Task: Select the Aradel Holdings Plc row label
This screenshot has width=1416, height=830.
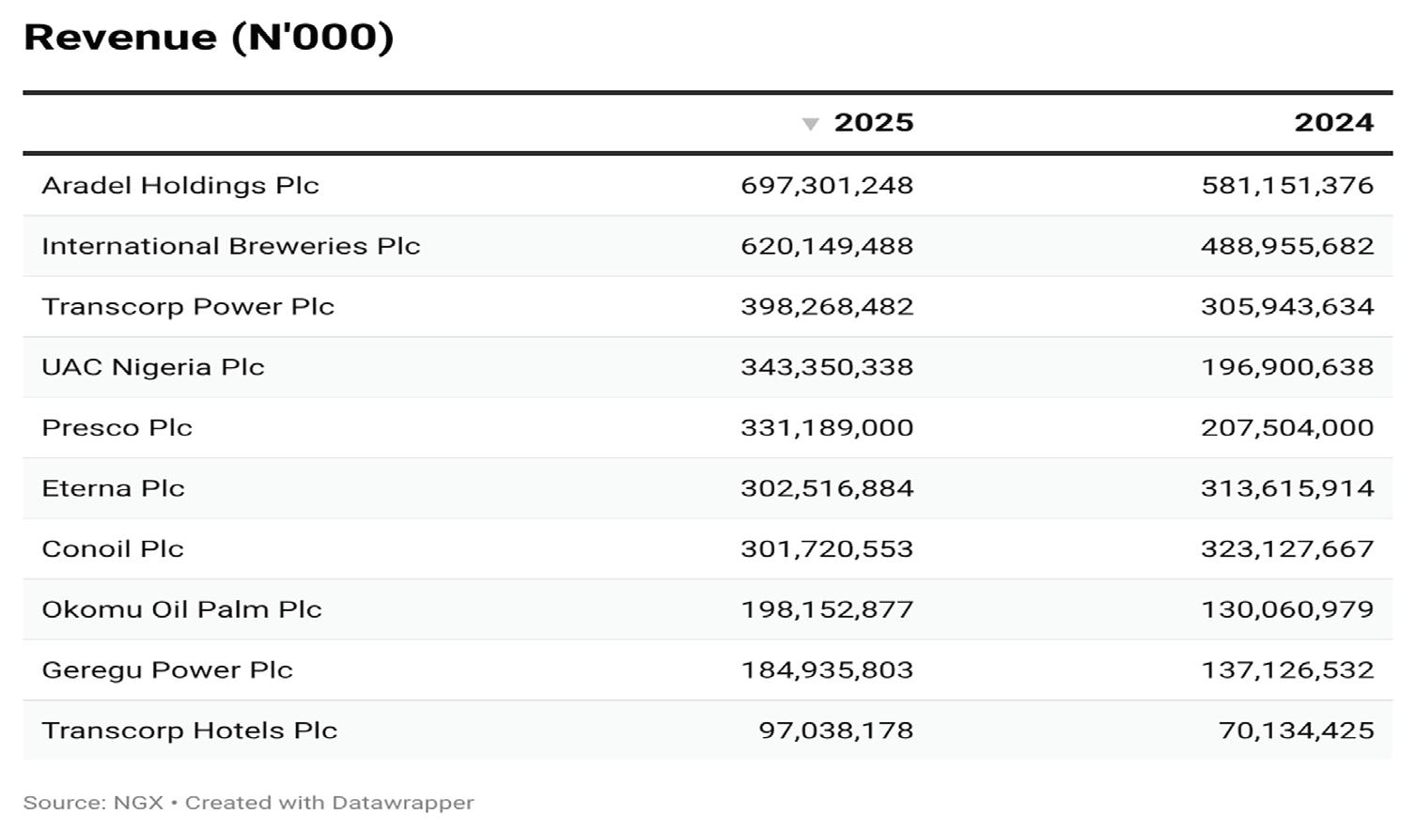Action: click(180, 186)
